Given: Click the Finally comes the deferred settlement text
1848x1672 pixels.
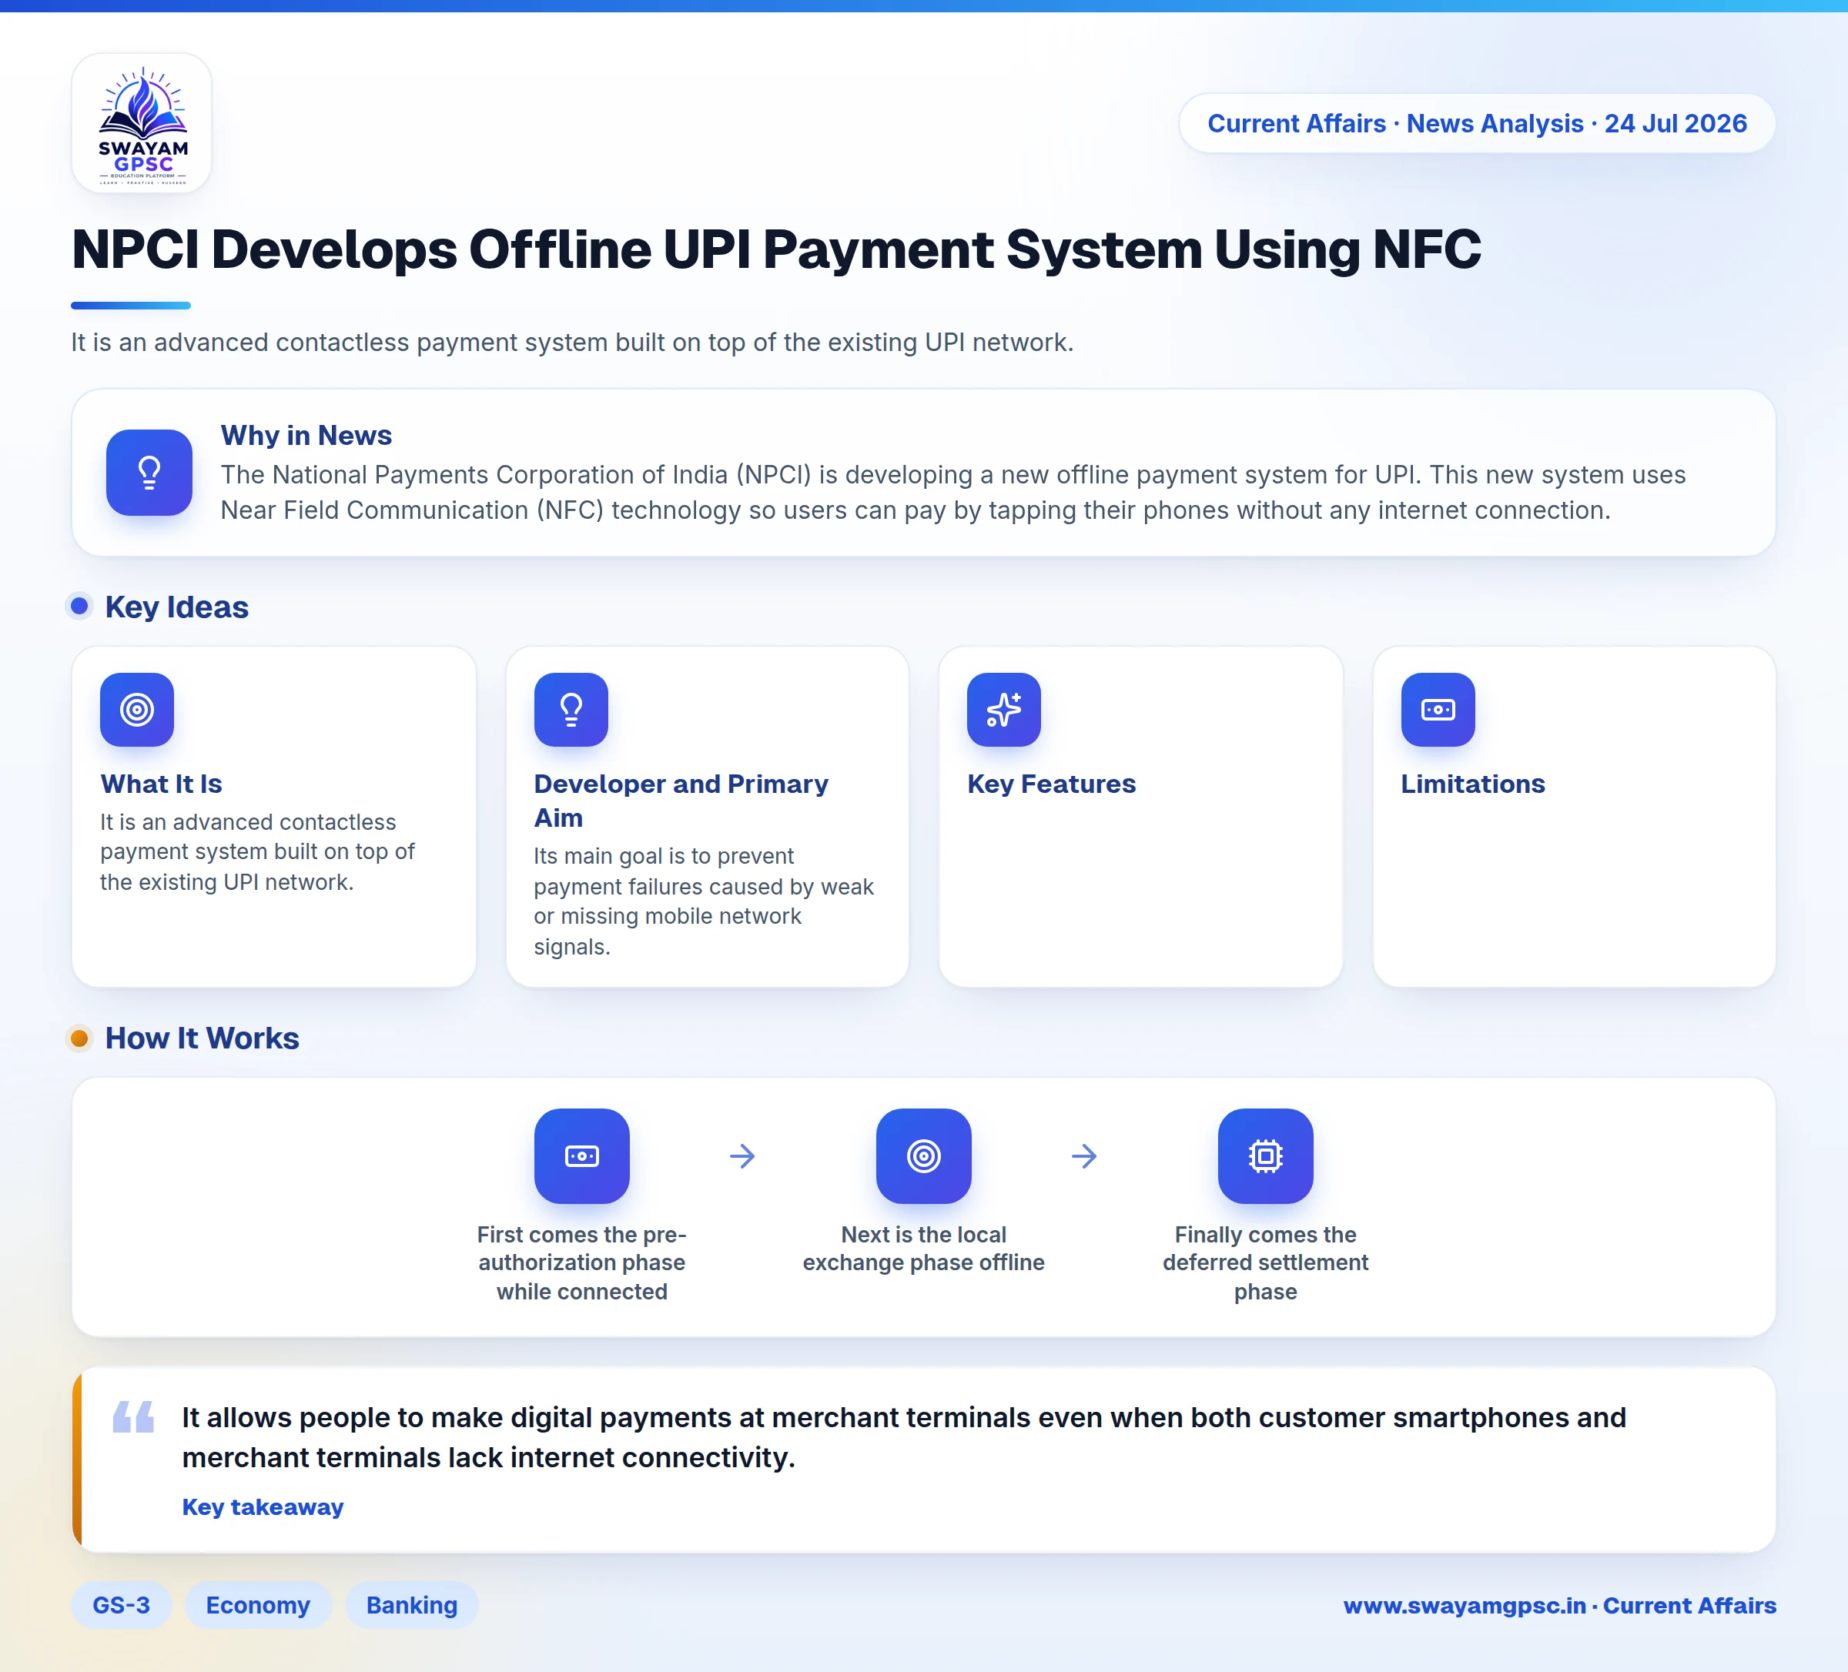Looking at the screenshot, I should [x=1266, y=1262].
